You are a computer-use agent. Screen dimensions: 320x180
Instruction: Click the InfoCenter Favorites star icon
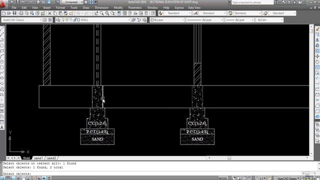click(x=294, y=2)
